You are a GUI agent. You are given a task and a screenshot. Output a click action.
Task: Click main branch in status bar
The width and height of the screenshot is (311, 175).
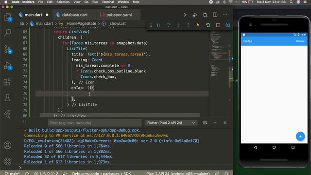(x=13, y=174)
